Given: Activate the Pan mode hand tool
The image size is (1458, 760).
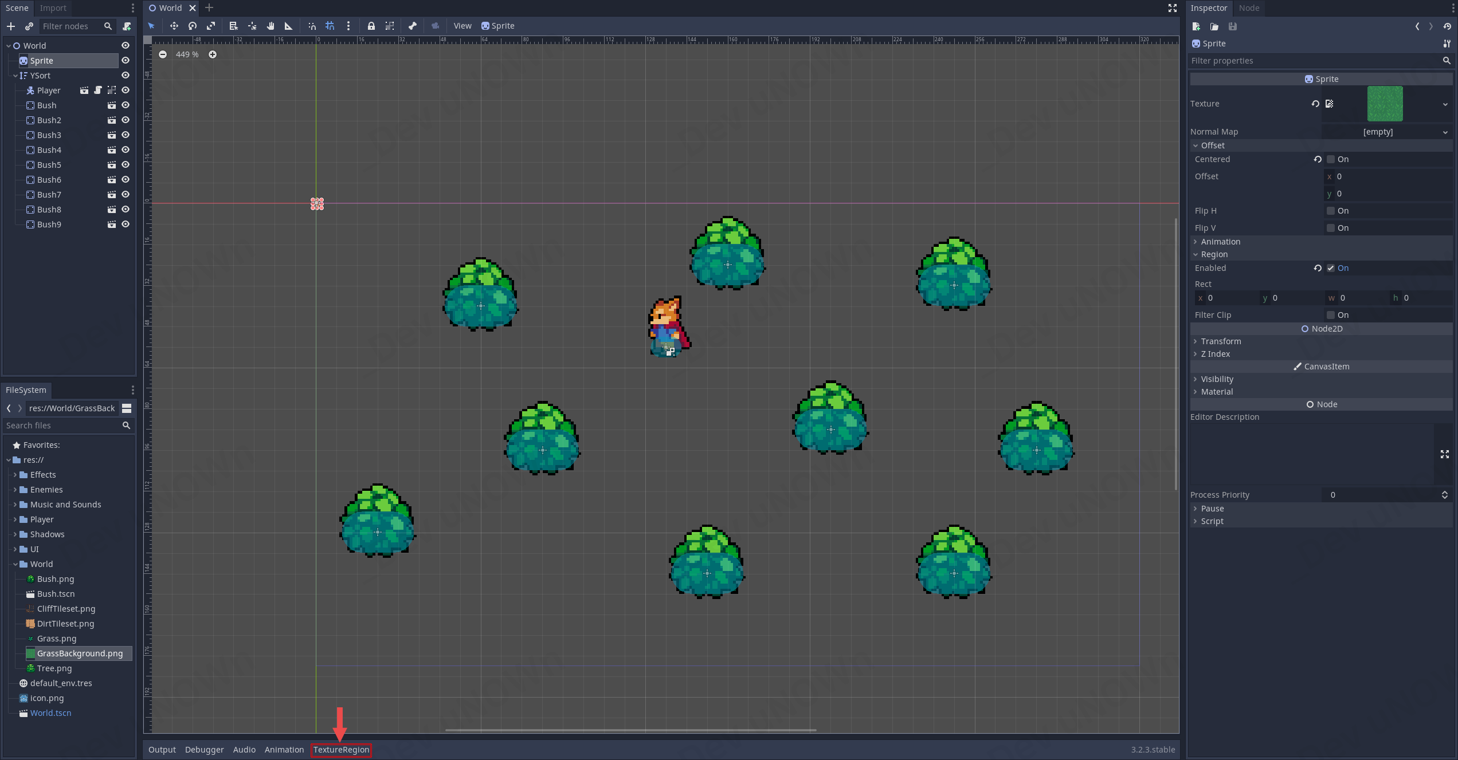Looking at the screenshot, I should click(x=271, y=26).
